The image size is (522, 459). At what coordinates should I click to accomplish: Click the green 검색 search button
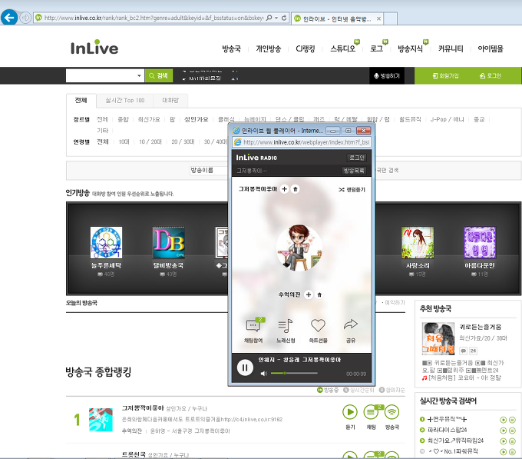[x=159, y=75]
